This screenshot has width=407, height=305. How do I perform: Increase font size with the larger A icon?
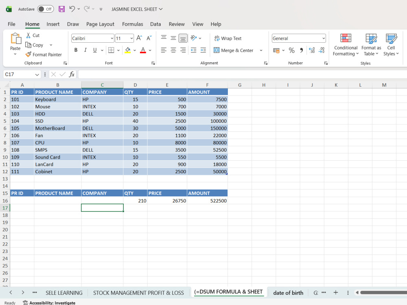(139, 38)
